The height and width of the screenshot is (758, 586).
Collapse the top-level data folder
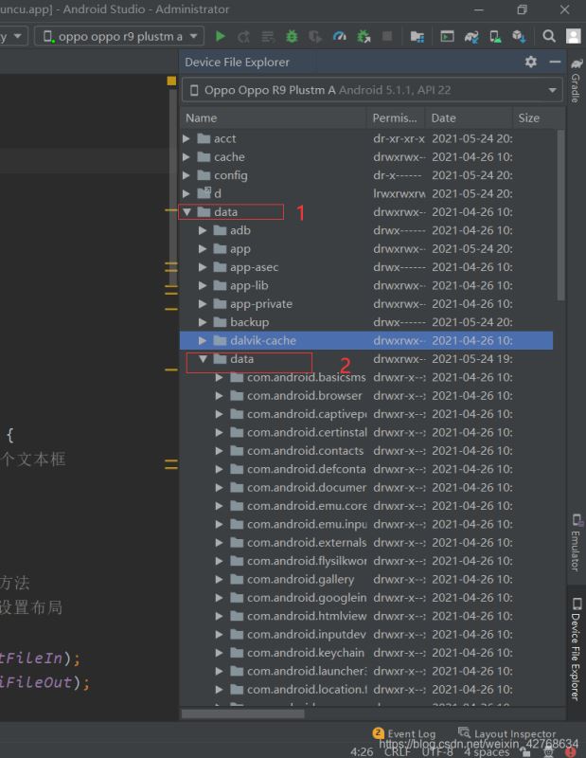coord(186,212)
